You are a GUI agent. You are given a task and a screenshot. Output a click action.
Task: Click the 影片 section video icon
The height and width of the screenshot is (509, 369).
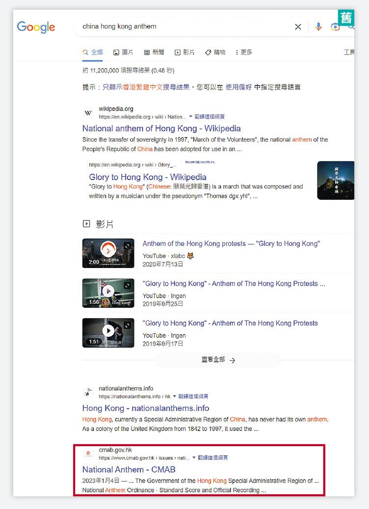86,224
